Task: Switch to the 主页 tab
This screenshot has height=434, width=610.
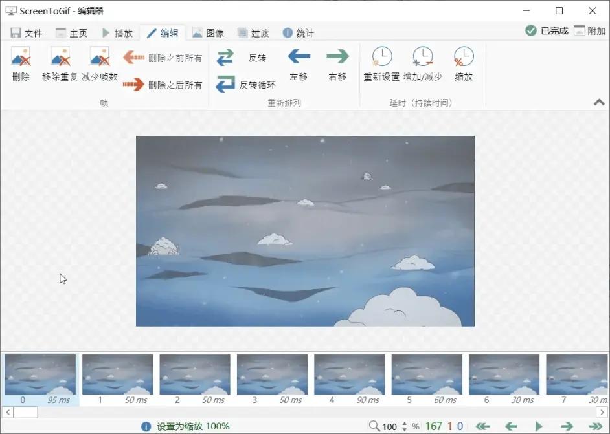Action: (x=72, y=33)
